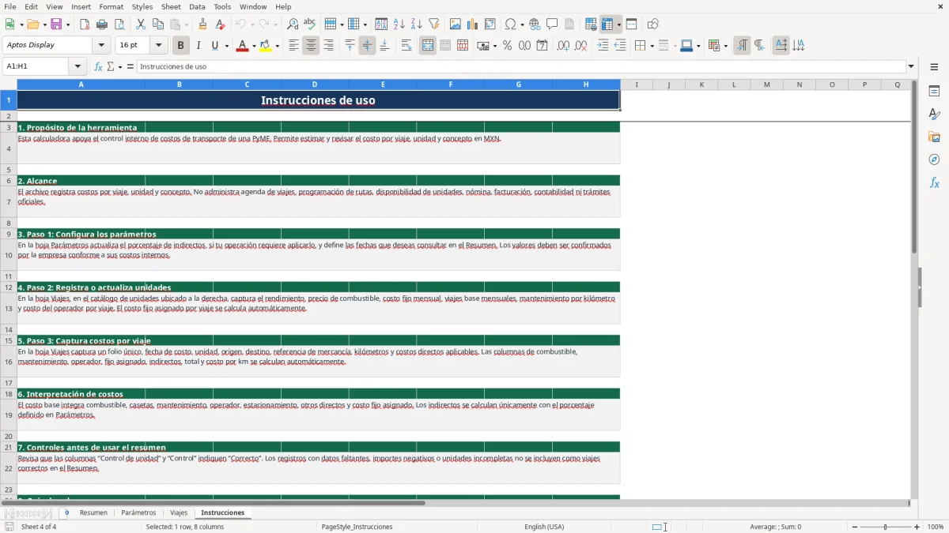The width and height of the screenshot is (949, 533).
Task: Toggle Center Horizontally alignment
Action: click(x=311, y=46)
